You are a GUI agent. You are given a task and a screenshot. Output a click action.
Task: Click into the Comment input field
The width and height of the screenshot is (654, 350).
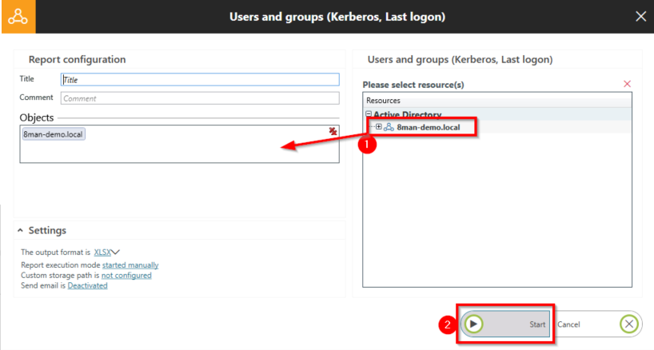click(x=200, y=98)
